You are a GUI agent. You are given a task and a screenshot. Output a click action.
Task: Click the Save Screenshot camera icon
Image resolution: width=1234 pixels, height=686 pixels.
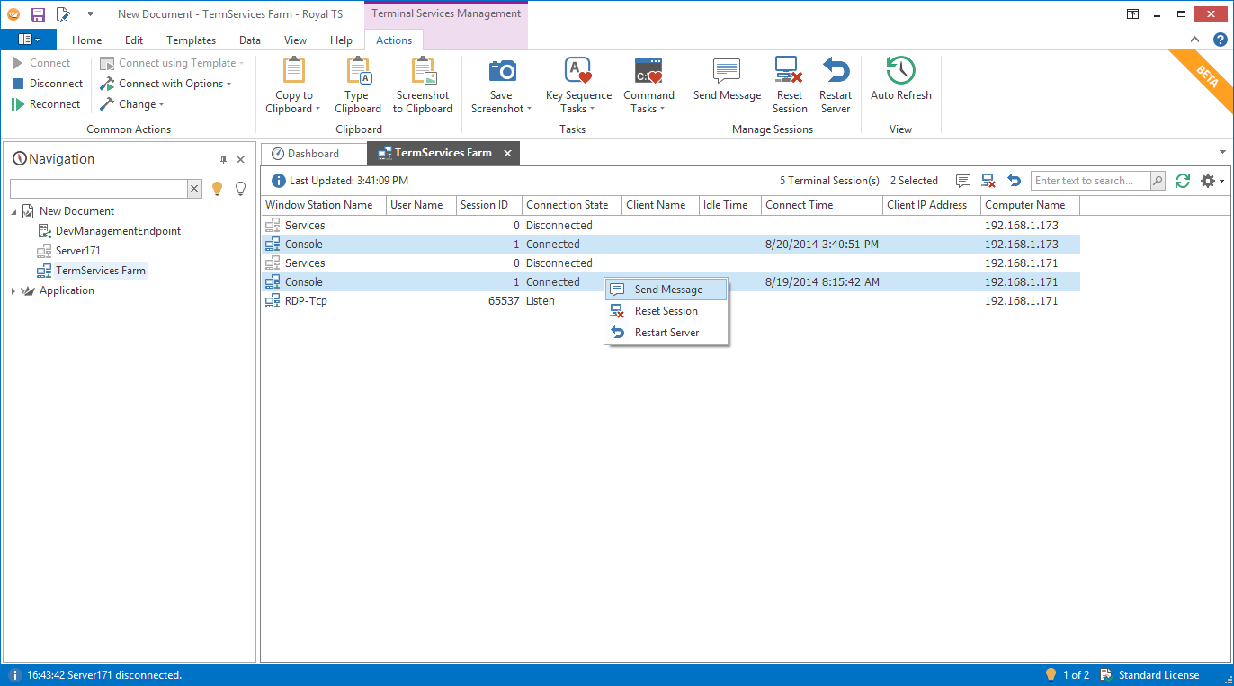pos(501,72)
